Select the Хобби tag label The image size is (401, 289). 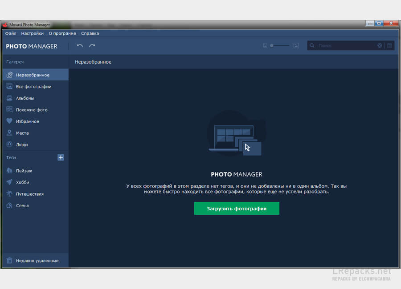[x=23, y=182]
